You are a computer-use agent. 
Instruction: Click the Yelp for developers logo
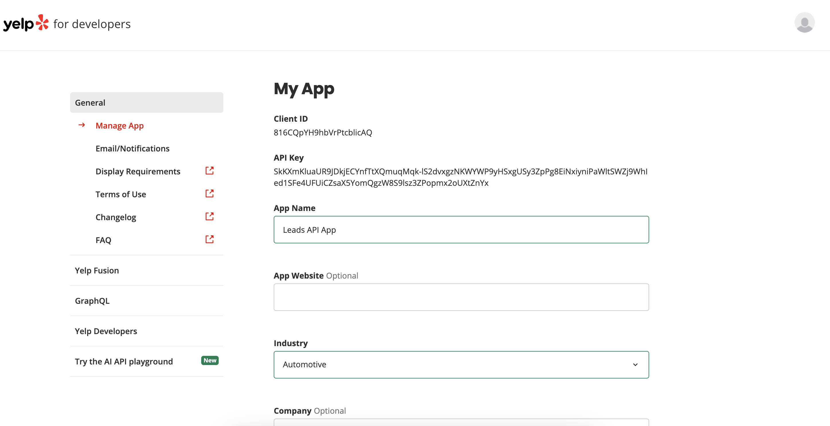[x=67, y=23]
